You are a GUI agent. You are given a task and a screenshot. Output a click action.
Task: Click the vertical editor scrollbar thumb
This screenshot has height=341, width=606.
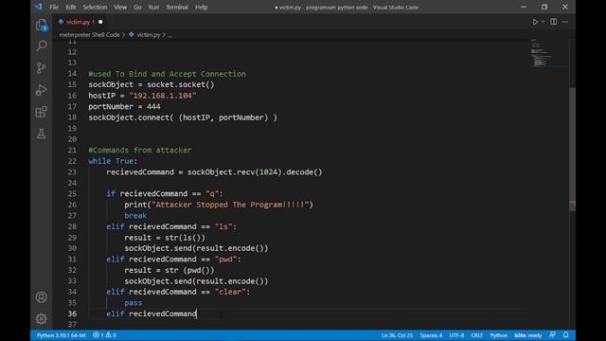coord(572,149)
